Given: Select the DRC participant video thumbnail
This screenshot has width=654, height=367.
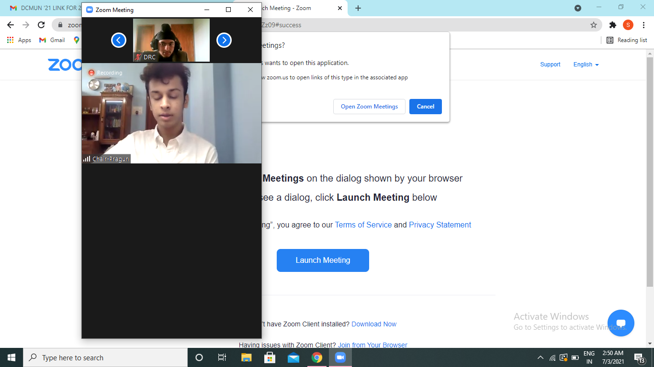Looking at the screenshot, I should [171, 40].
